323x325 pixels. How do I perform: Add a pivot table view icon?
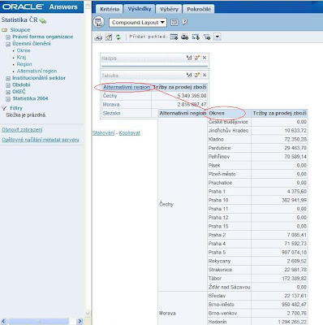(196, 37)
